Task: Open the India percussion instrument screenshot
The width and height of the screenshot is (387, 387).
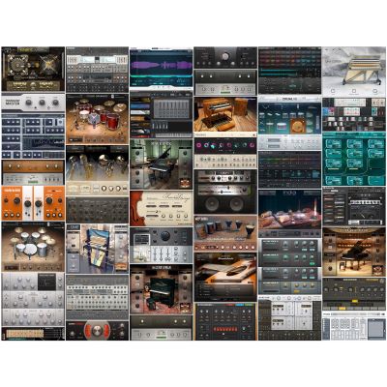Action: [289, 213]
